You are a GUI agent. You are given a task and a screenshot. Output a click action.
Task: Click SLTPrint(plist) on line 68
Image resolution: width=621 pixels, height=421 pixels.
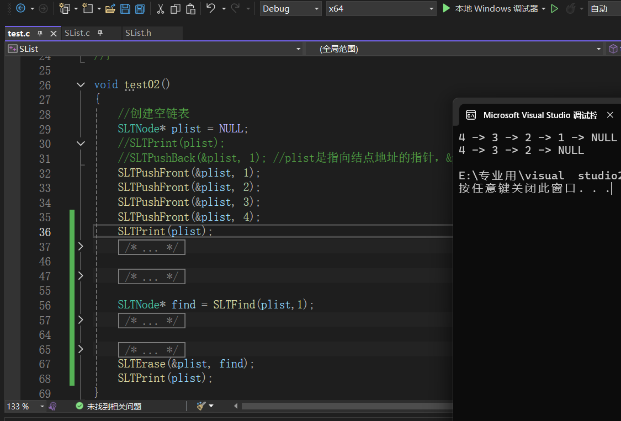click(x=165, y=378)
